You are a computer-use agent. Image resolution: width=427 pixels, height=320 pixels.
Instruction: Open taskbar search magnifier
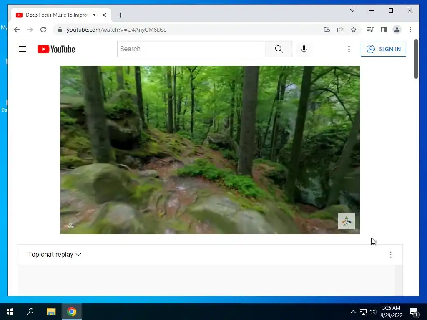tap(30, 312)
